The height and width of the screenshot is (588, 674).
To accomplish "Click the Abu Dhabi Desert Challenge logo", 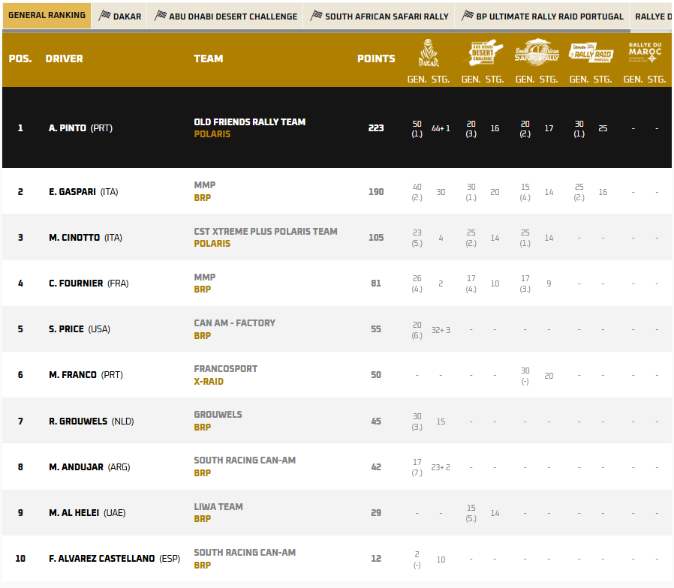I will coord(482,53).
